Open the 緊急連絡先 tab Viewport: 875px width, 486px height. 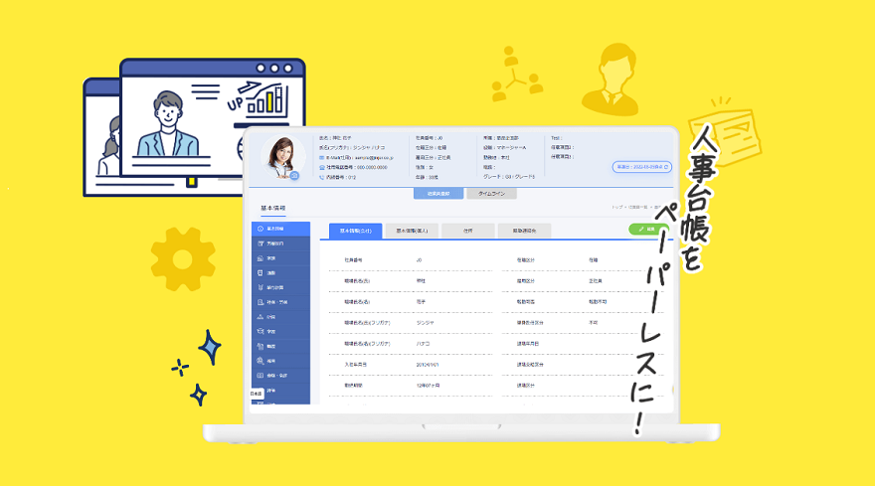click(x=524, y=230)
